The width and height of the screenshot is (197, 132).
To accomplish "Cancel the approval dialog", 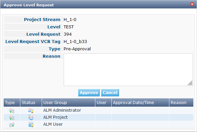I will (110, 93).
